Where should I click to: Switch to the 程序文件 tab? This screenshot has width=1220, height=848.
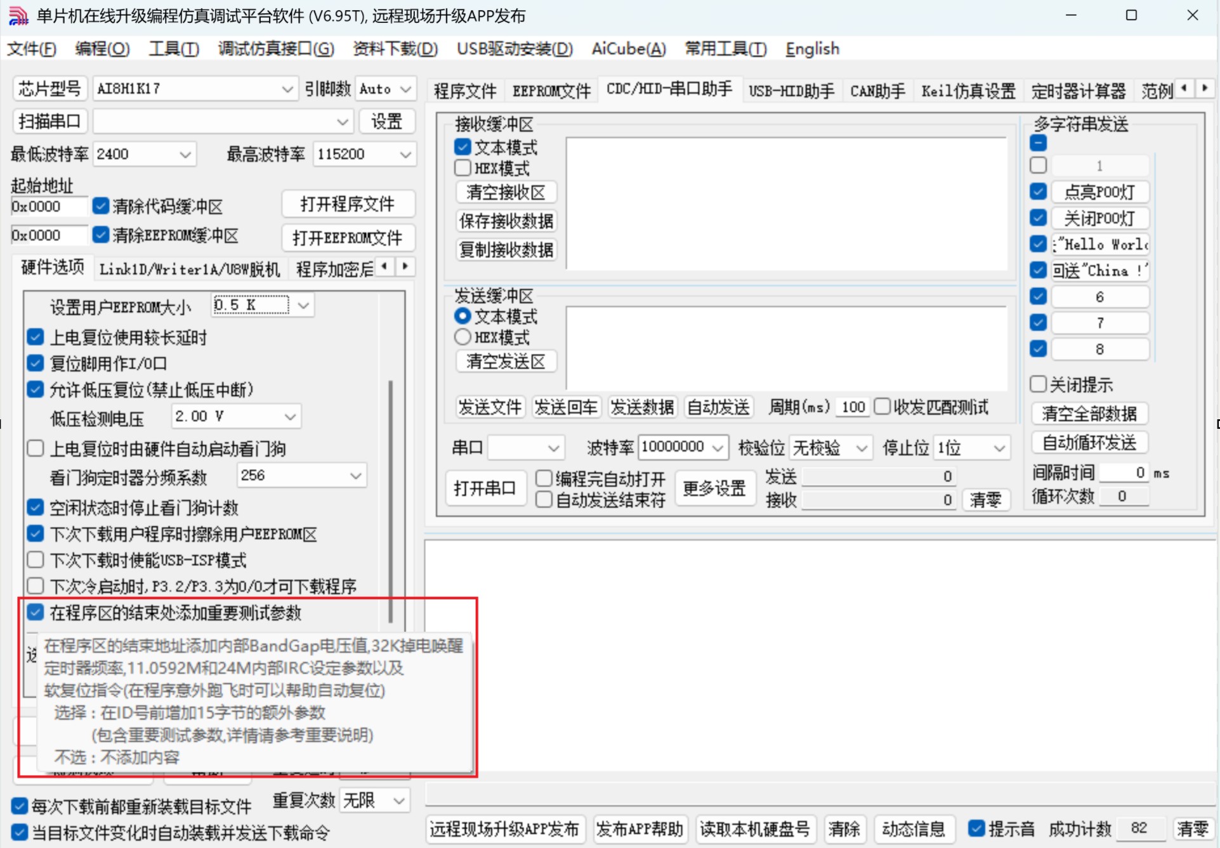tap(465, 91)
